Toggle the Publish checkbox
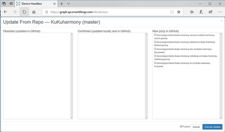 [181, 126]
